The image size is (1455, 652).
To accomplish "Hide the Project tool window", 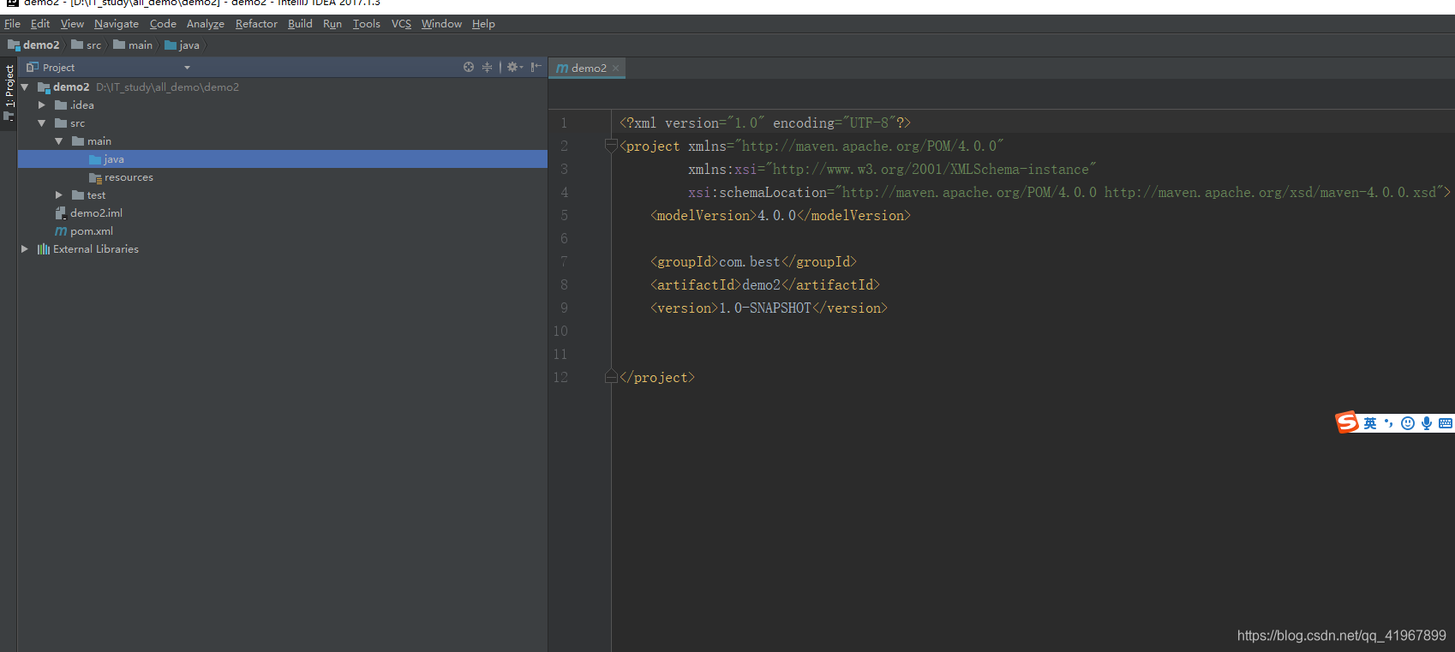I will (x=536, y=67).
